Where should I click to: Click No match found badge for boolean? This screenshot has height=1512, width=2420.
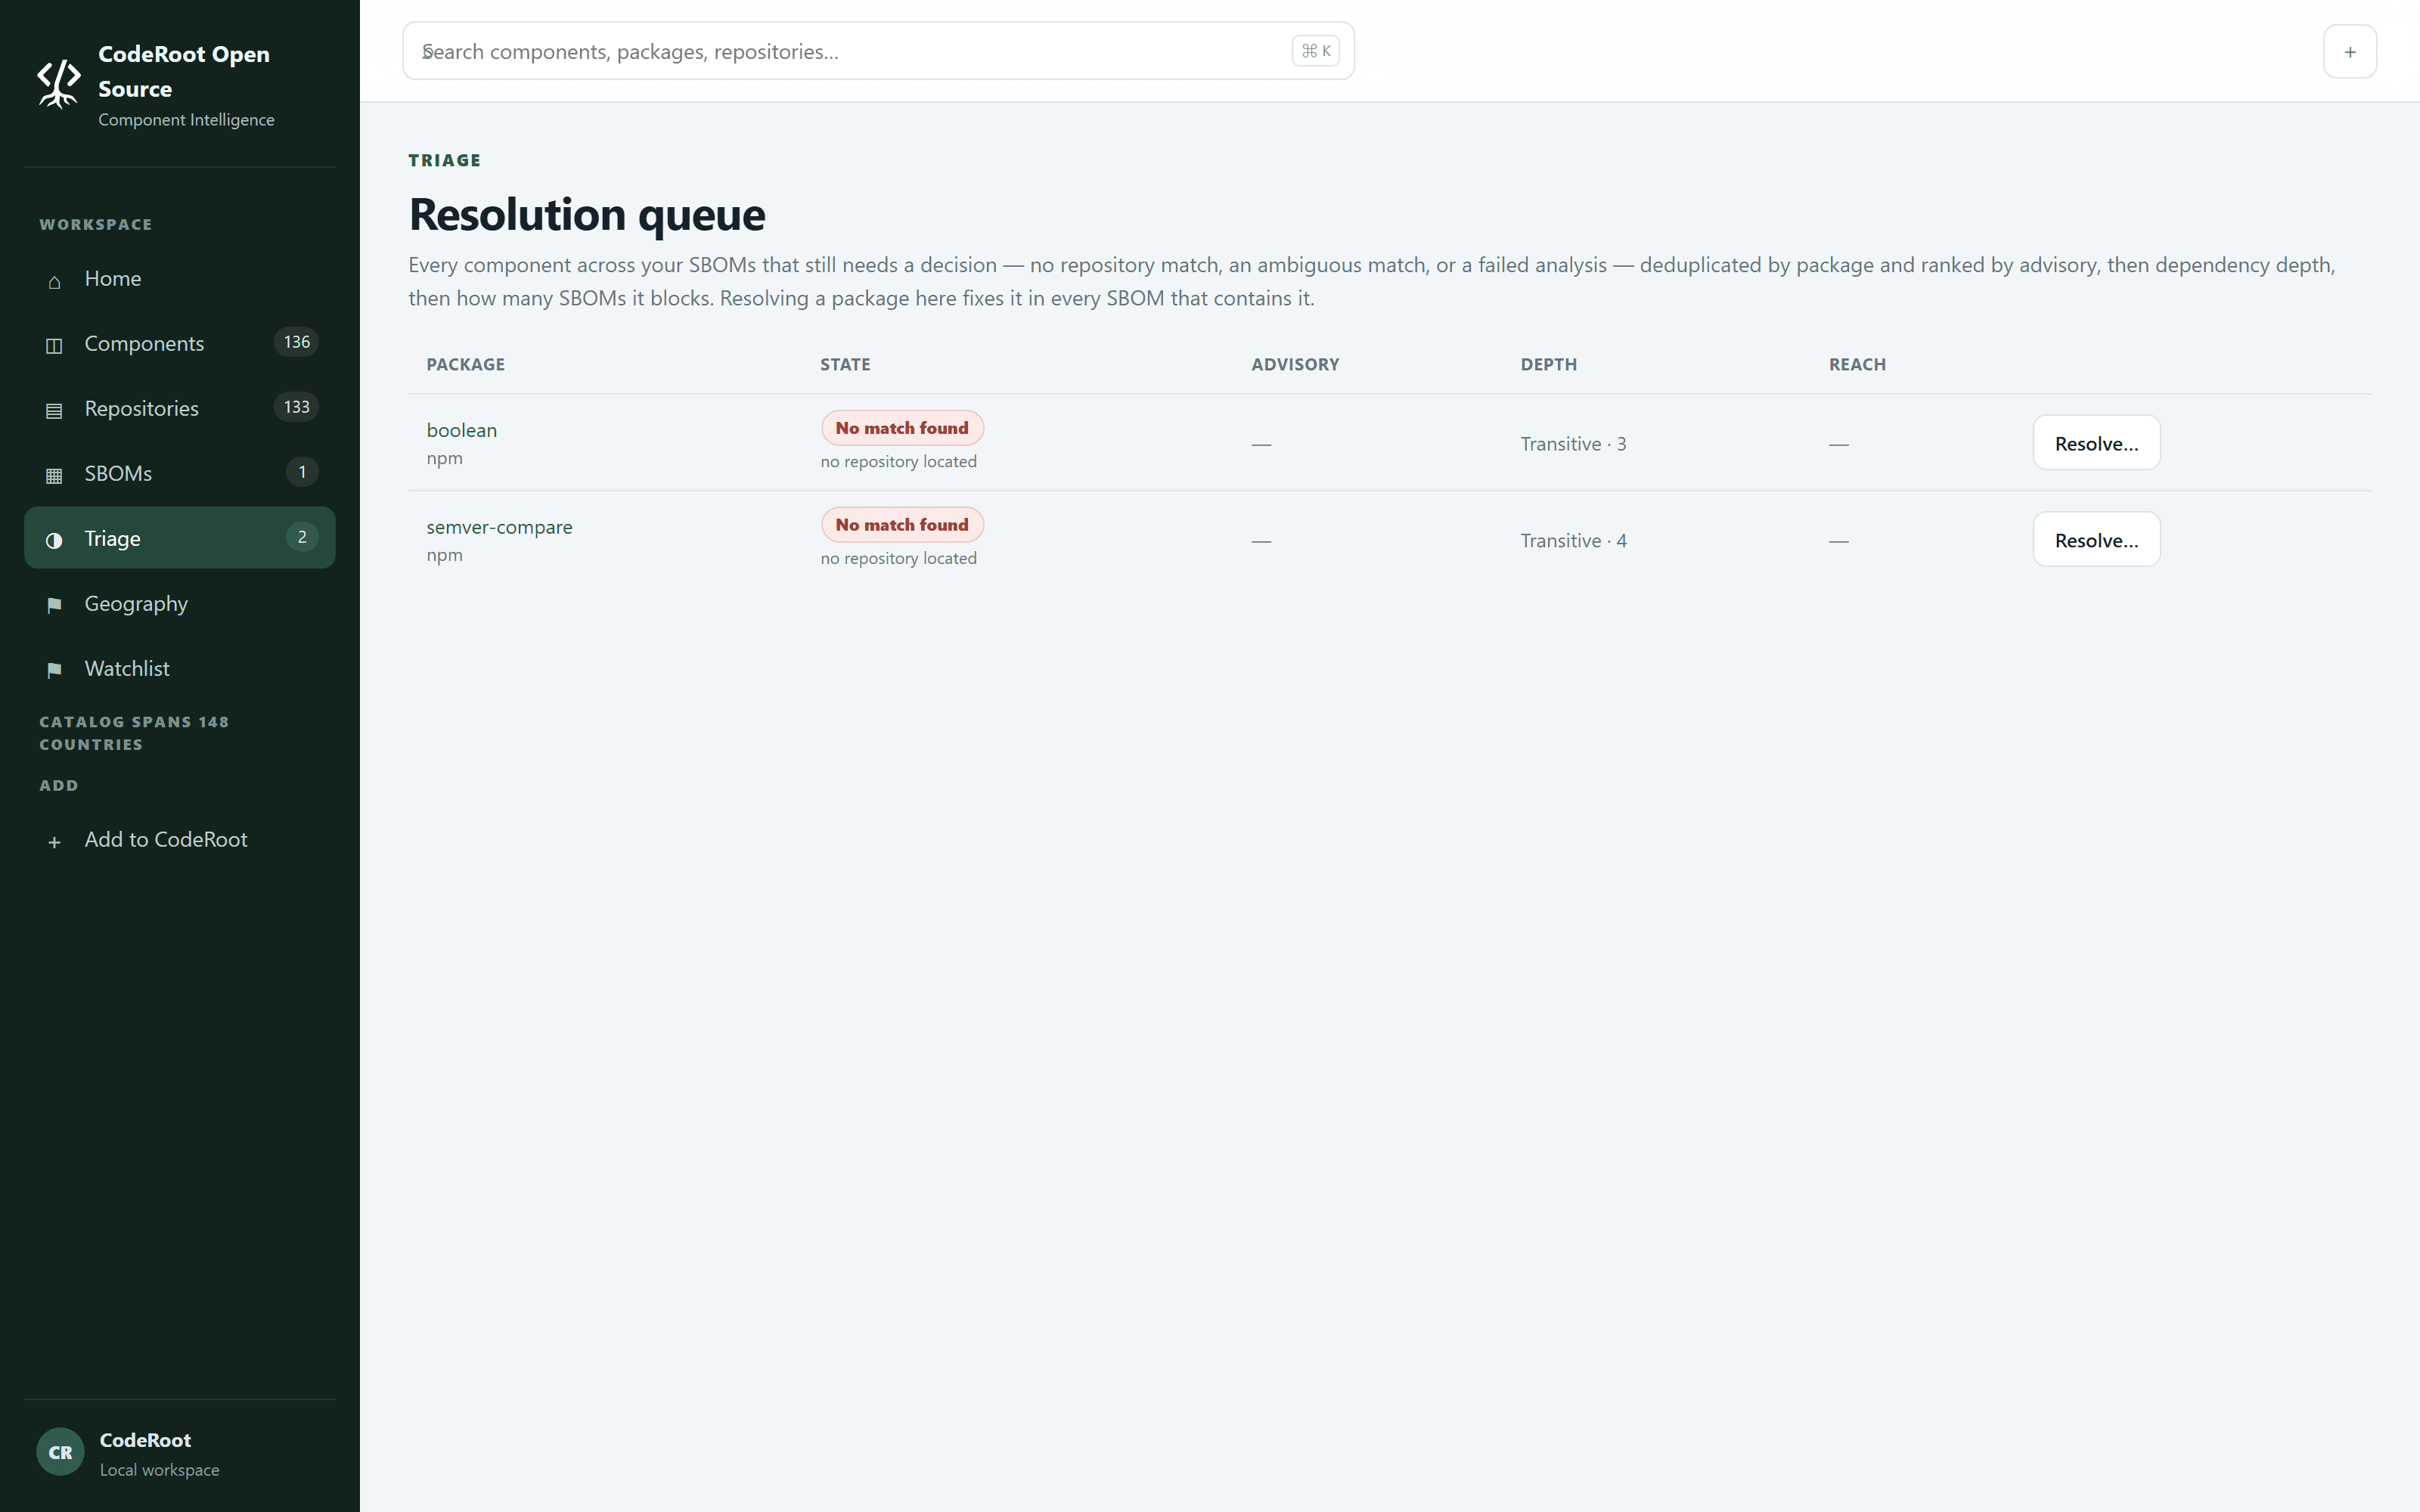point(902,428)
